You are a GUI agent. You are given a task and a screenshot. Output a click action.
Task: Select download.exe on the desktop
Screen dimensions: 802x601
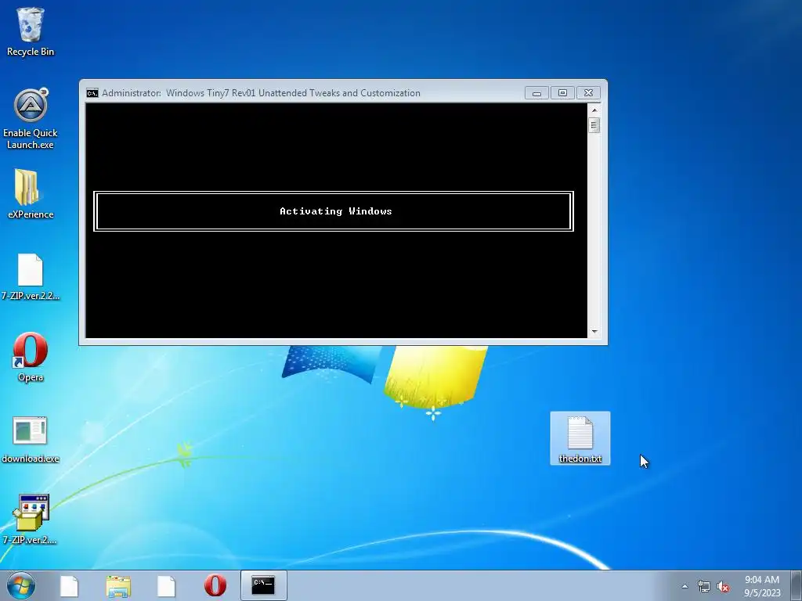coord(31,440)
